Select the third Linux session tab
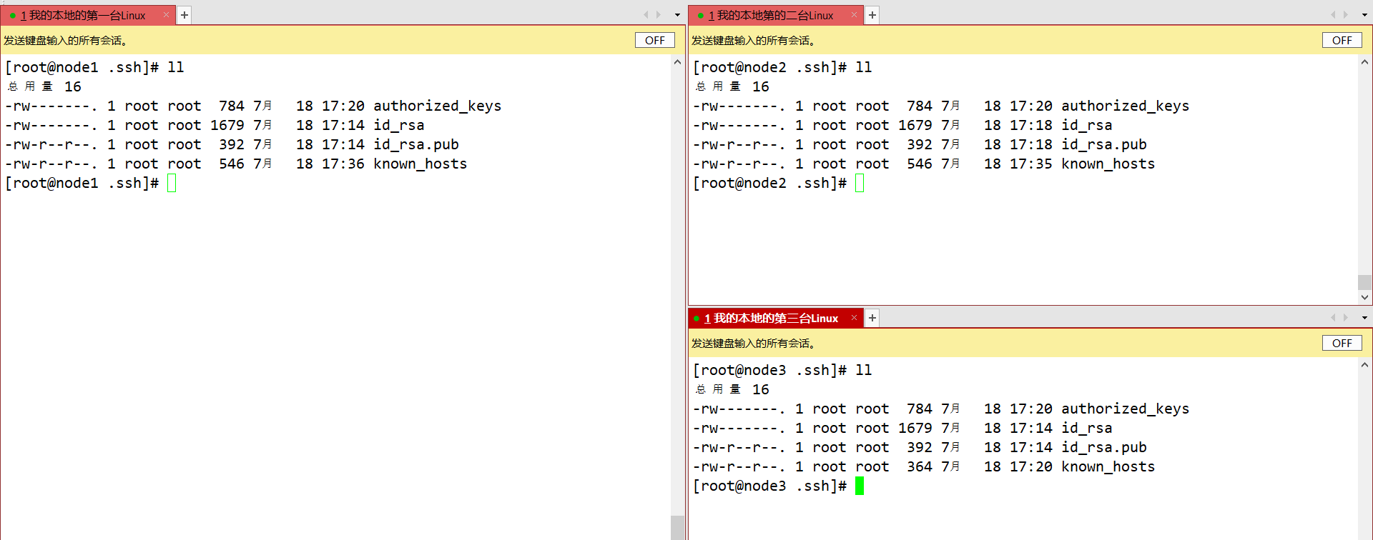The image size is (1373, 540). click(775, 318)
